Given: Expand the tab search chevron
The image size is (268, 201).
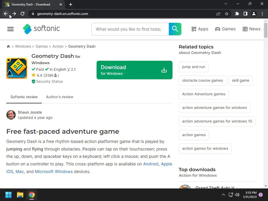Looking at the screenshot, I should 226,4.
